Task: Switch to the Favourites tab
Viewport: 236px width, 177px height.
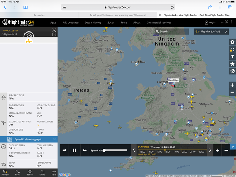Action: (x=39, y=15)
